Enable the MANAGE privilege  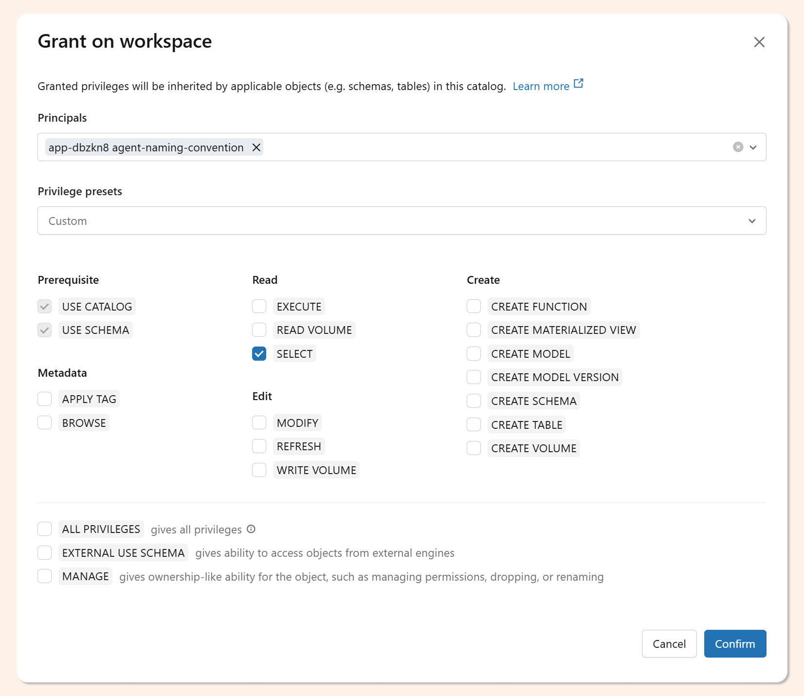[x=45, y=576]
